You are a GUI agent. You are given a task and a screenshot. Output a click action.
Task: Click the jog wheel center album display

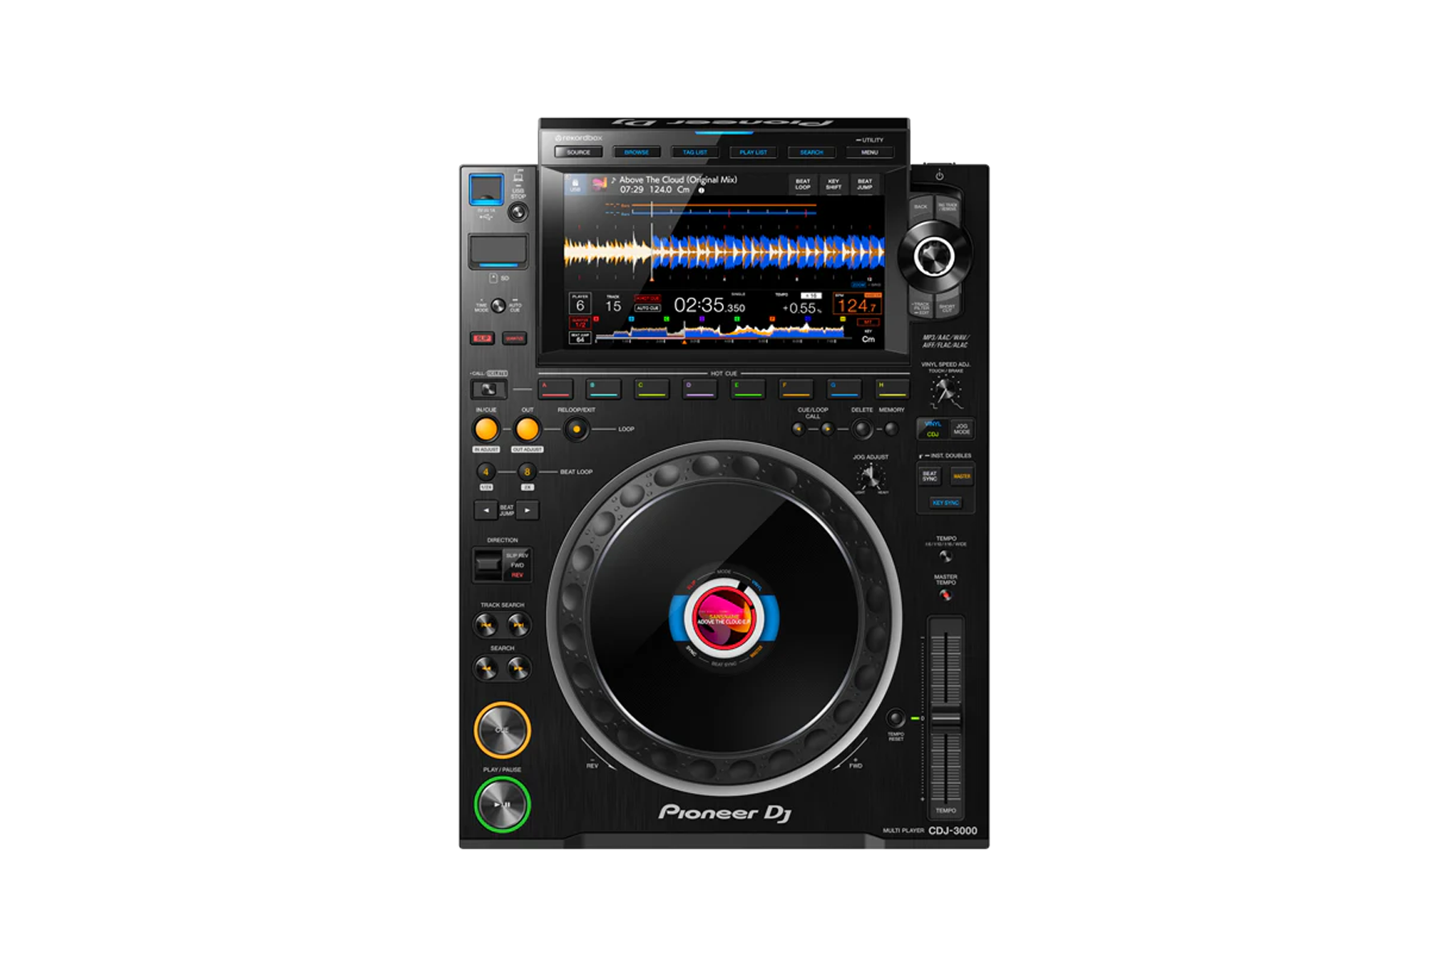tap(724, 618)
